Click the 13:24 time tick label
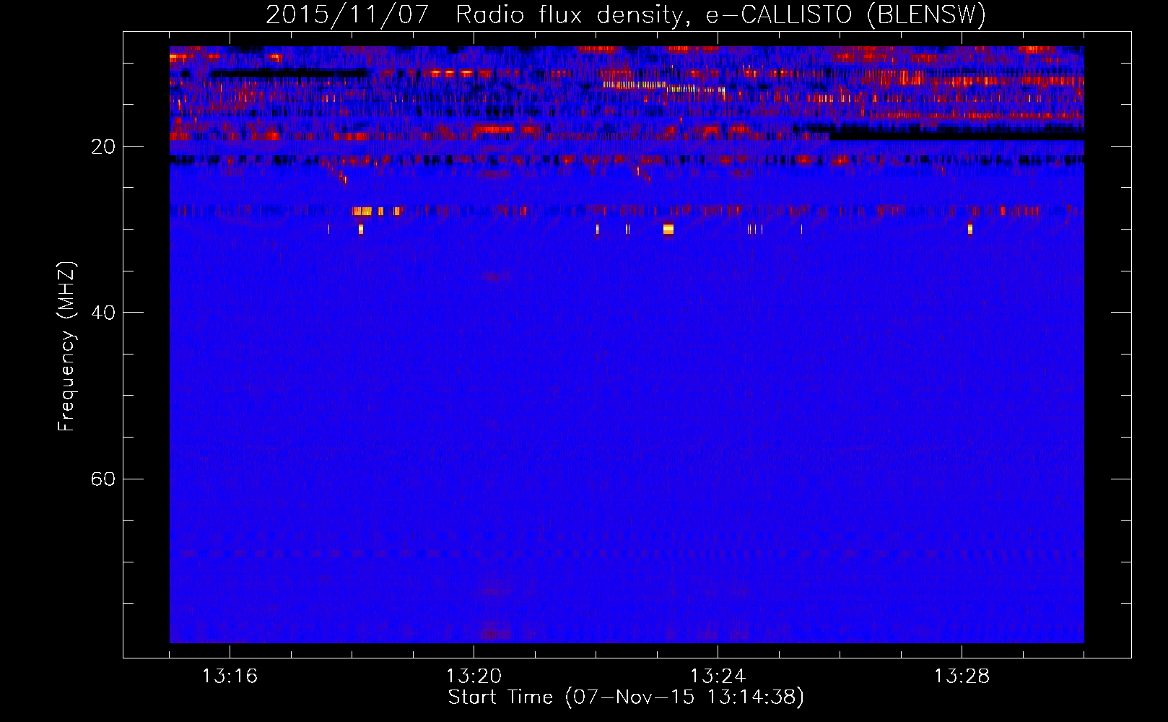 718,677
